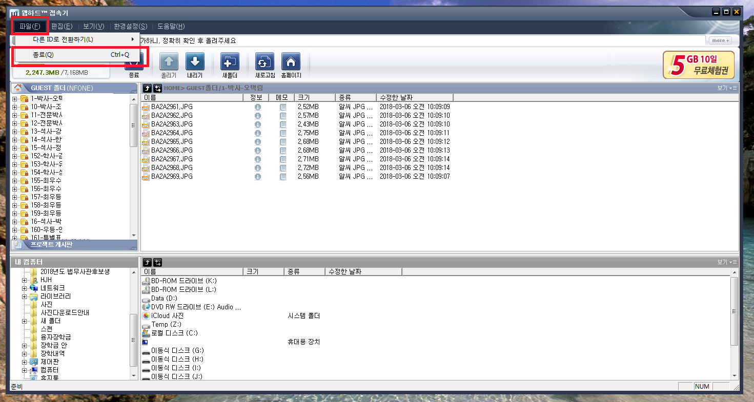Select the iCloud 사진 icon
The width and height of the screenshot is (754, 402).
tap(146, 316)
